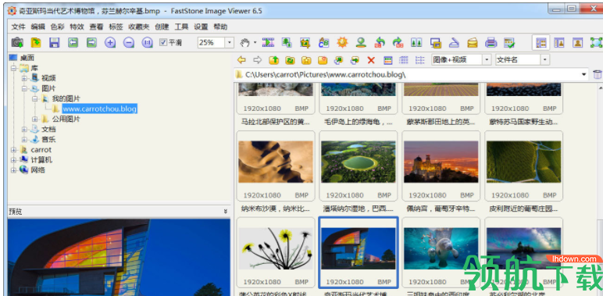
Task: Open the hand tool dropdown arrow
Action: click(x=255, y=42)
